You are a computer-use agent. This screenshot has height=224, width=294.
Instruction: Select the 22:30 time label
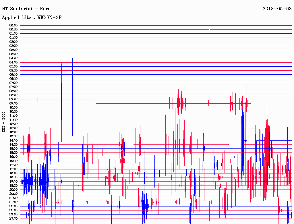[13, 210]
